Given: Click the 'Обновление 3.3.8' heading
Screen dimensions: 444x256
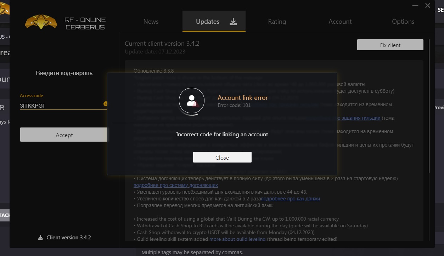Looking at the screenshot, I should [x=154, y=71].
